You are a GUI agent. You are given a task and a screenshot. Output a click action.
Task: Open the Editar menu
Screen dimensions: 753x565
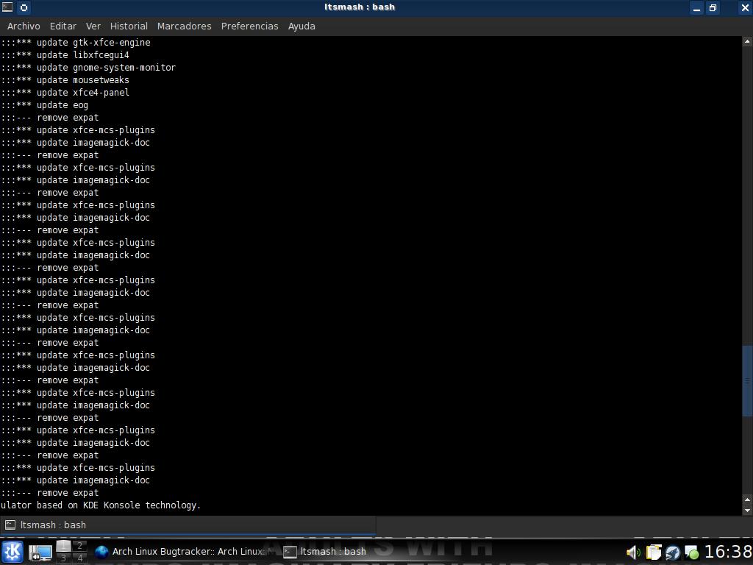63,26
